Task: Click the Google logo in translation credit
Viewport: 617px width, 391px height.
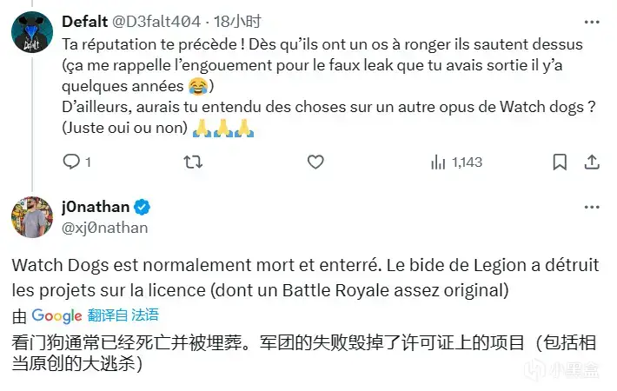Action: (x=56, y=316)
